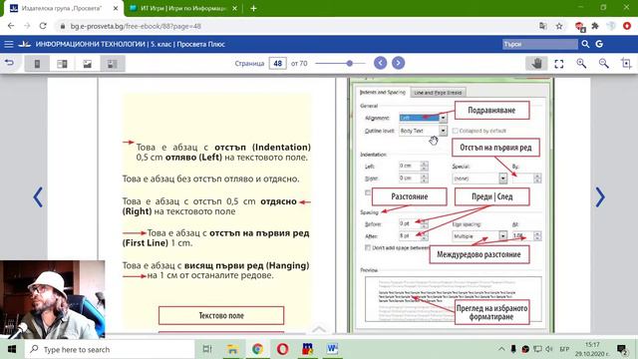This screenshot has width=638, height=359.
Task: Switch to two-page spread view
Action: (62, 64)
